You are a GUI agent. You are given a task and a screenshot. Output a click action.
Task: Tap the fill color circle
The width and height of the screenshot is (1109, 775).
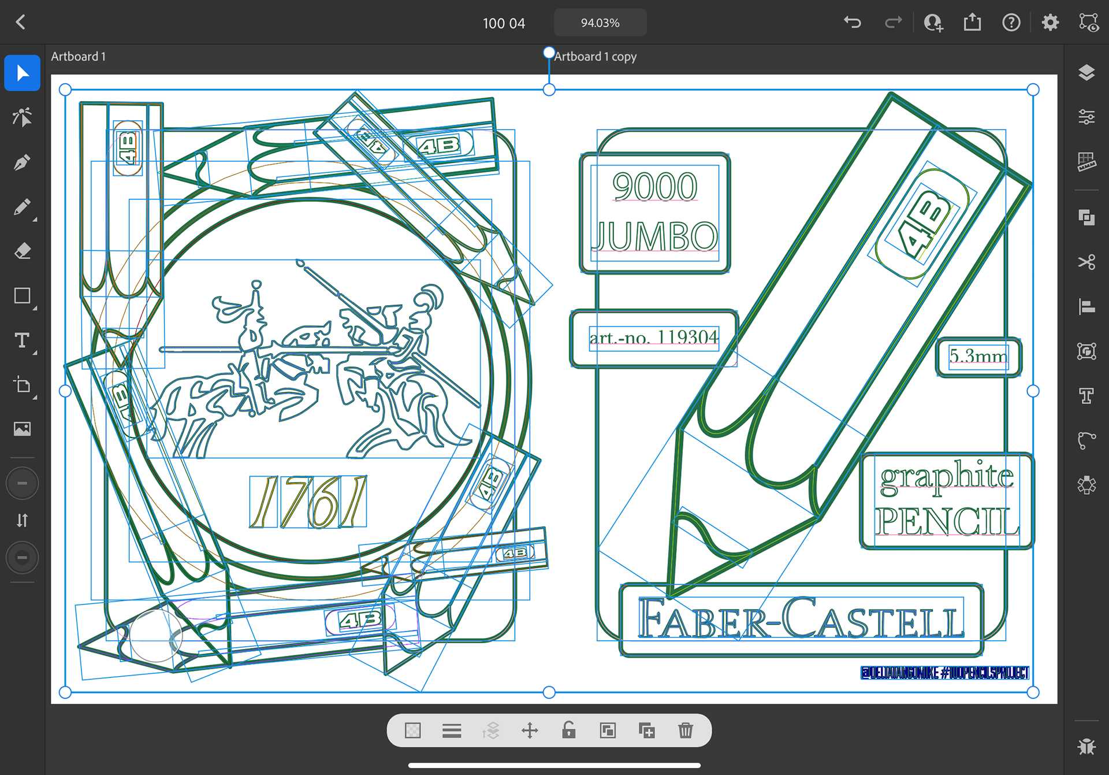[22, 483]
